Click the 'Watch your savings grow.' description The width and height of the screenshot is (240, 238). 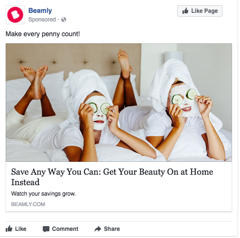(44, 194)
